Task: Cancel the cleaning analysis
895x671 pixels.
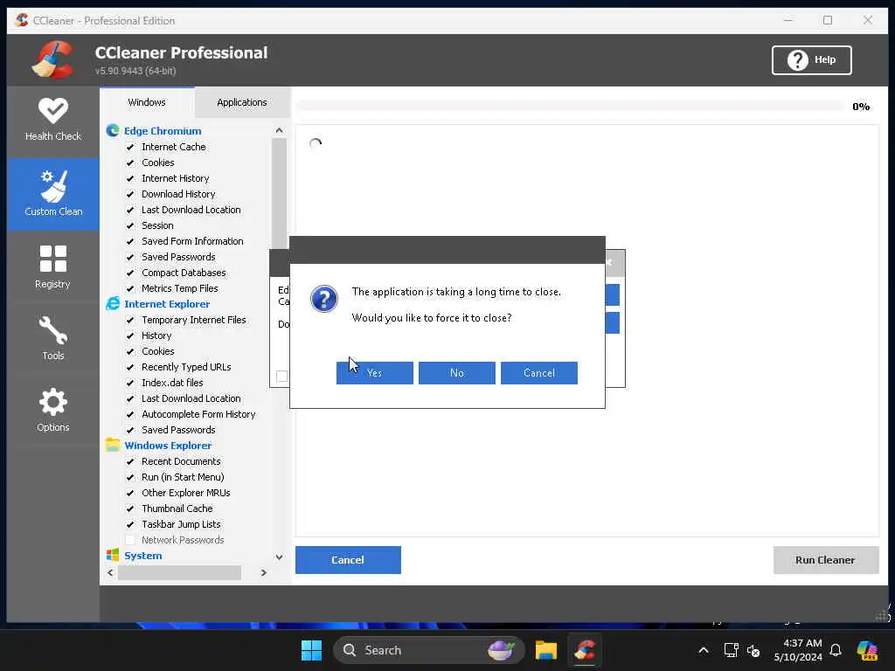Action: click(x=348, y=560)
